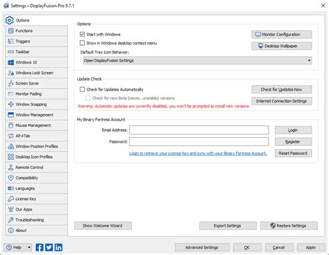Image resolution: width=329 pixels, height=255 pixels.
Task: Click the License Key icon
Action: 11,199
